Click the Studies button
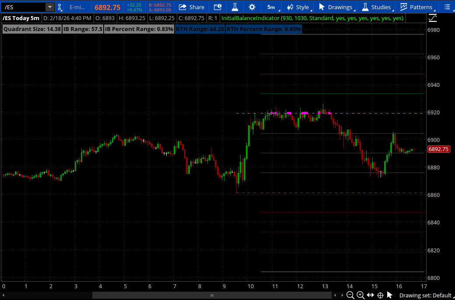The image size is (455, 300). pyautogui.click(x=376, y=7)
